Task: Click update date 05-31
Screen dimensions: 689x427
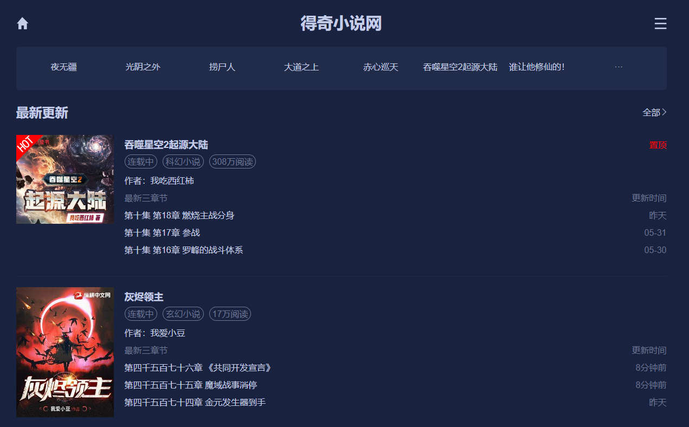Action: 655,232
